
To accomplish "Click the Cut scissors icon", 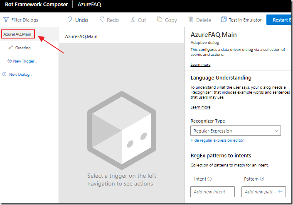I will coord(133,19).
